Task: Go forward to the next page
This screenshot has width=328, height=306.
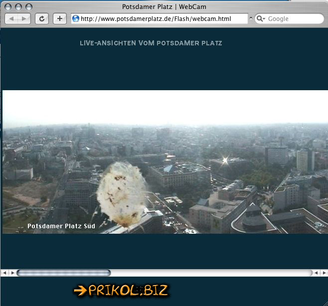Action: 24,19
